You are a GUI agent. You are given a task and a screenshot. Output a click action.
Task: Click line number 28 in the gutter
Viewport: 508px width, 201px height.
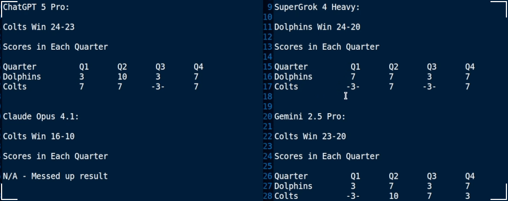pyautogui.click(x=268, y=196)
